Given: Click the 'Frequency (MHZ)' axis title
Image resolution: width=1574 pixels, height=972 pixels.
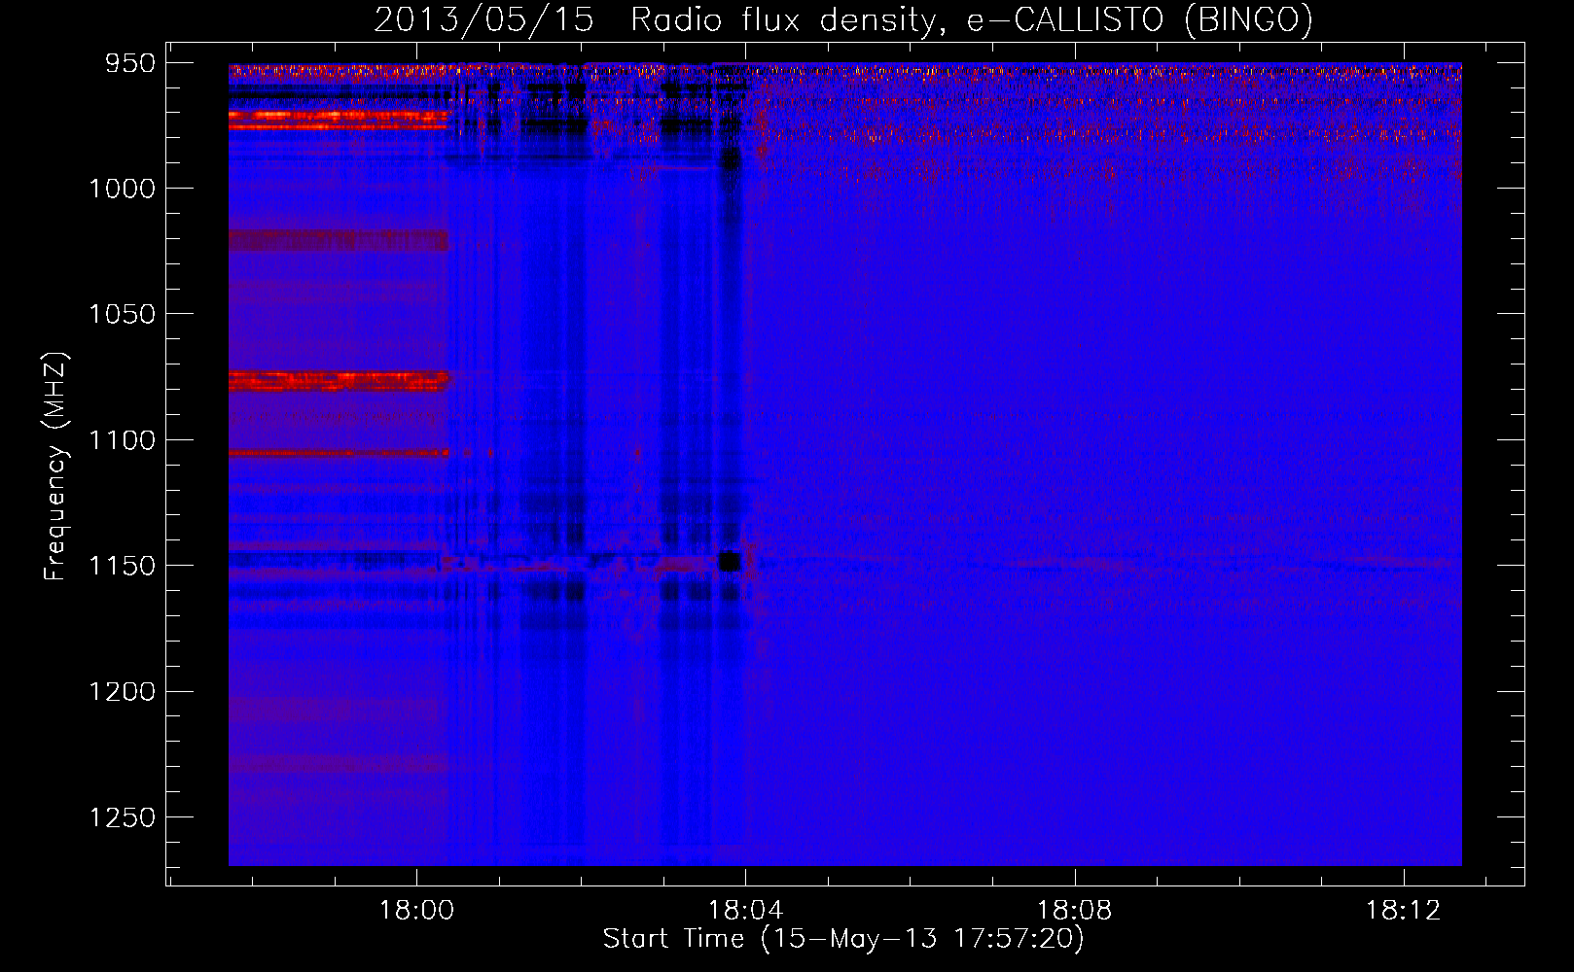Looking at the screenshot, I should (56, 467).
